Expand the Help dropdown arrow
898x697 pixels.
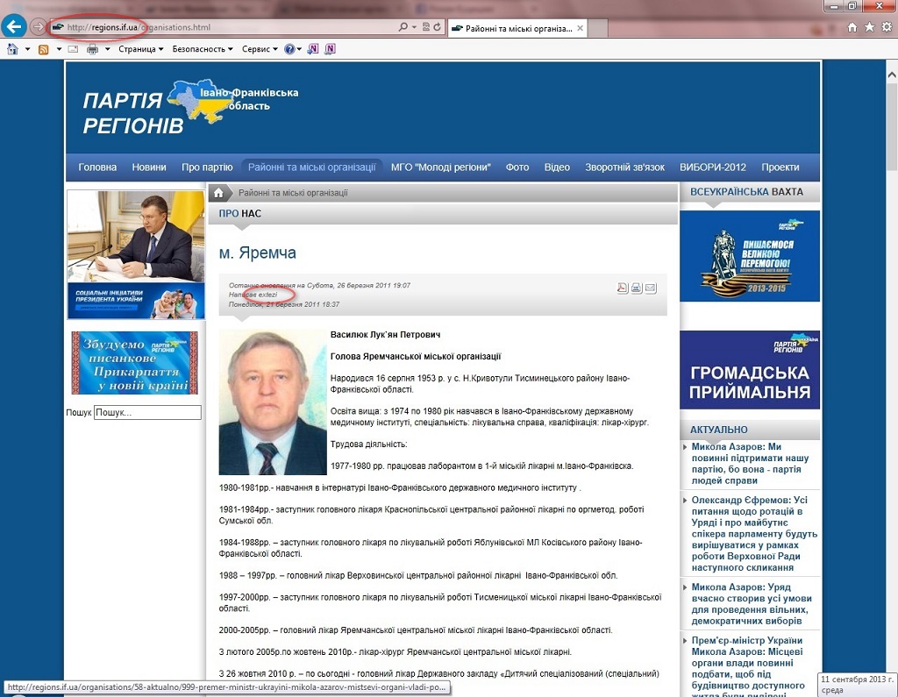pyautogui.click(x=299, y=49)
